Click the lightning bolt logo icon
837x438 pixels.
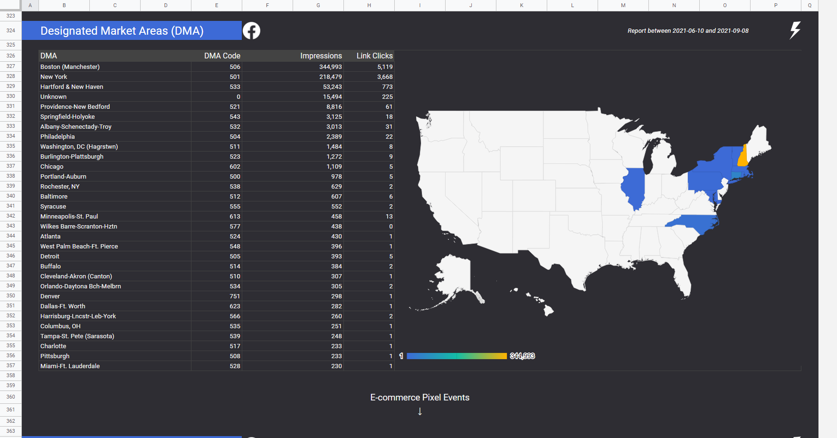click(795, 30)
